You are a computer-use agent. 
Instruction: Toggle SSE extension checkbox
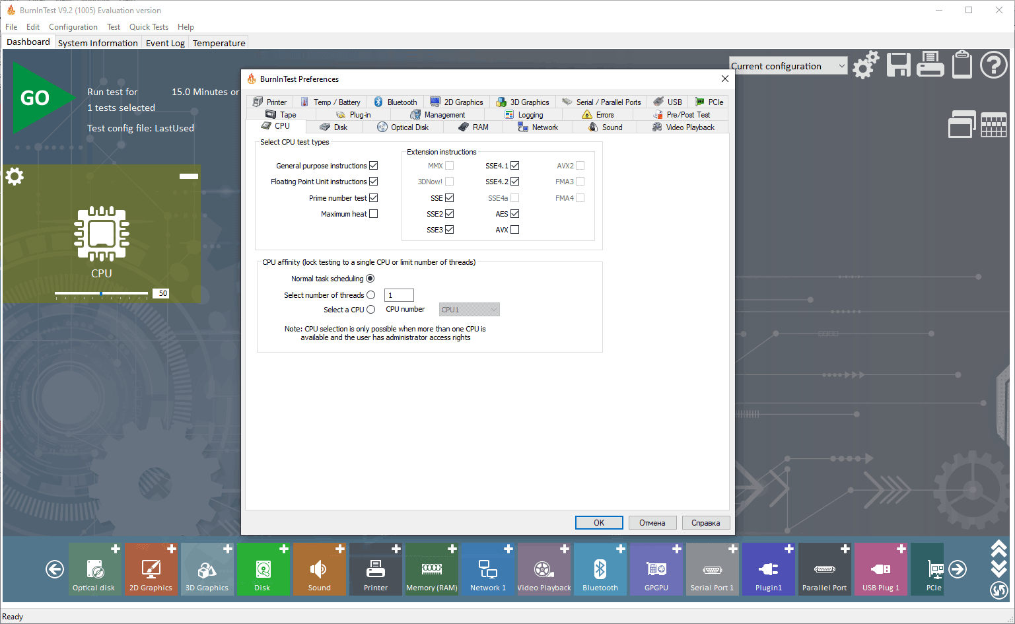click(450, 198)
